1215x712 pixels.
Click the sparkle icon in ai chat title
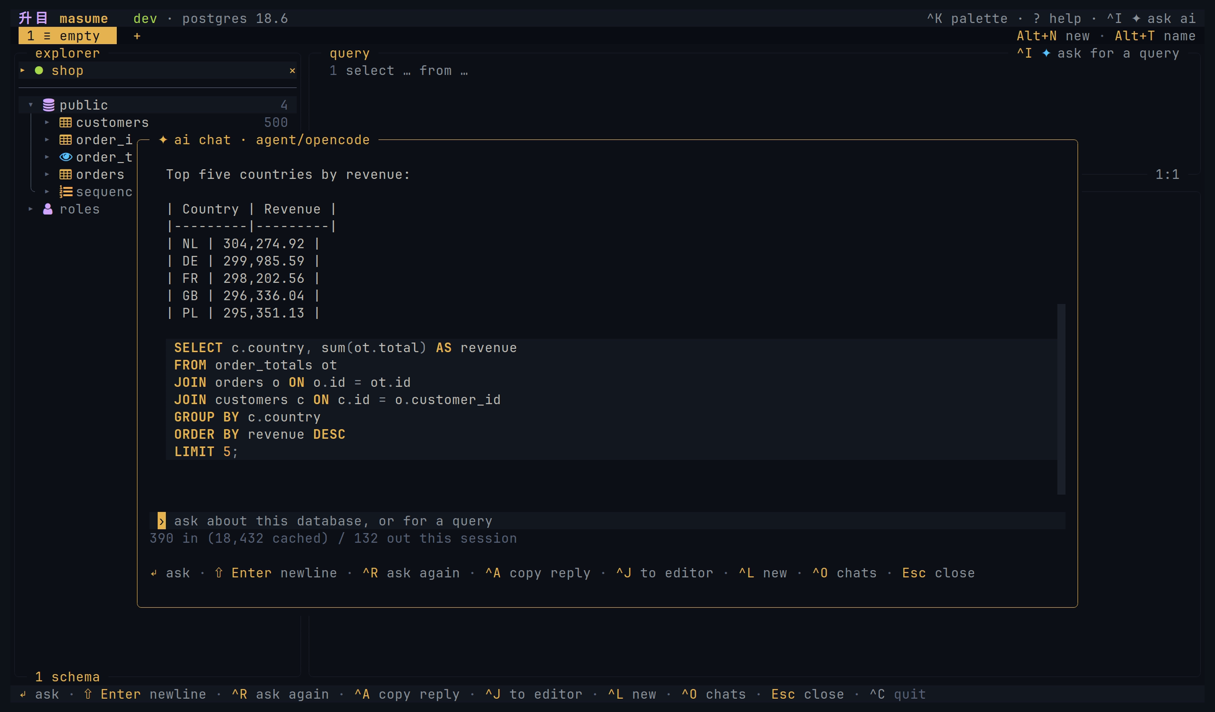[163, 140]
